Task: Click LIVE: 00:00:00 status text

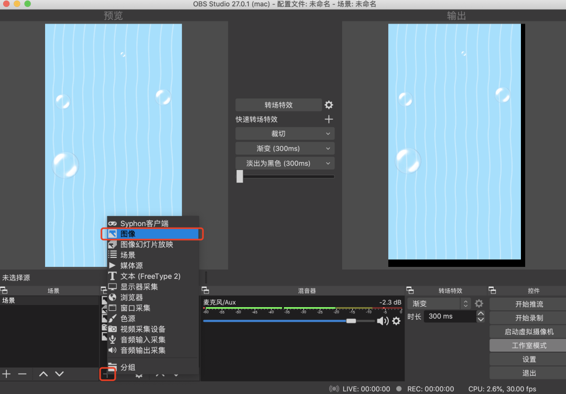Action: (x=366, y=389)
